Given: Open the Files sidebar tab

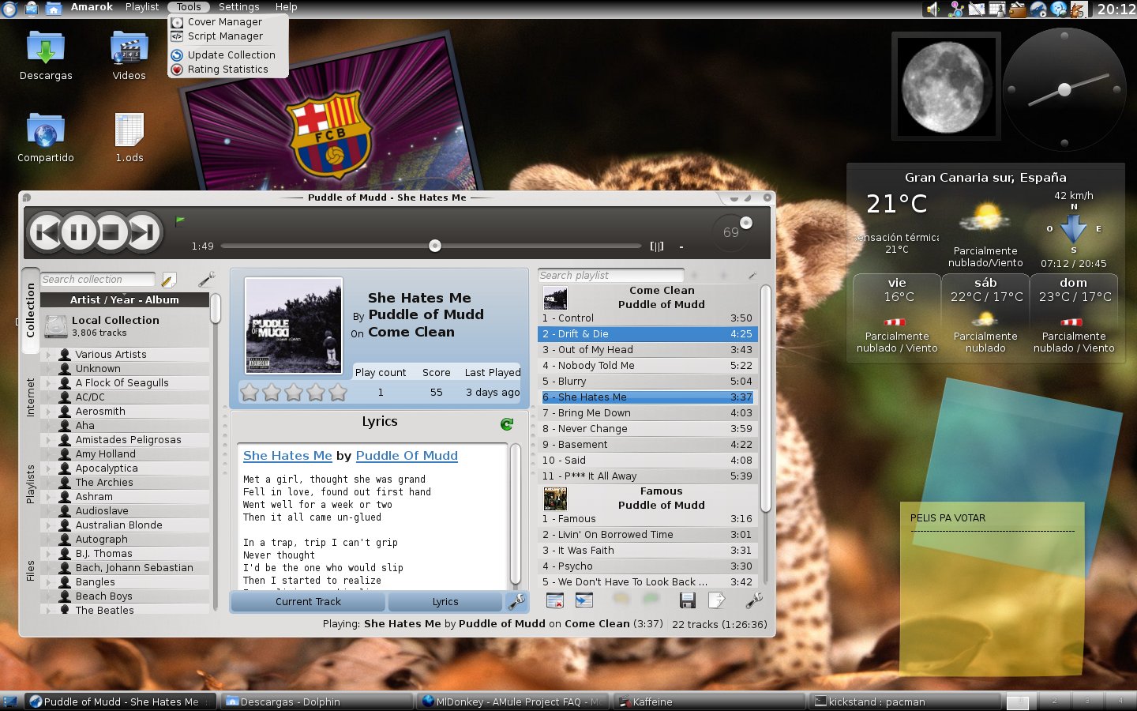Looking at the screenshot, I should pos(30,570).
